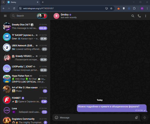Click the 1.3K unread badge

[44, 101]
